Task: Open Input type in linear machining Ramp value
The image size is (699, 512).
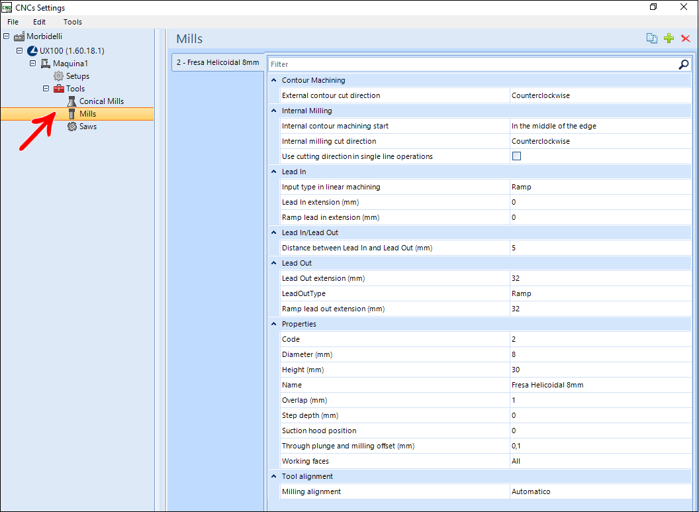Action: [x=600, y=187]
